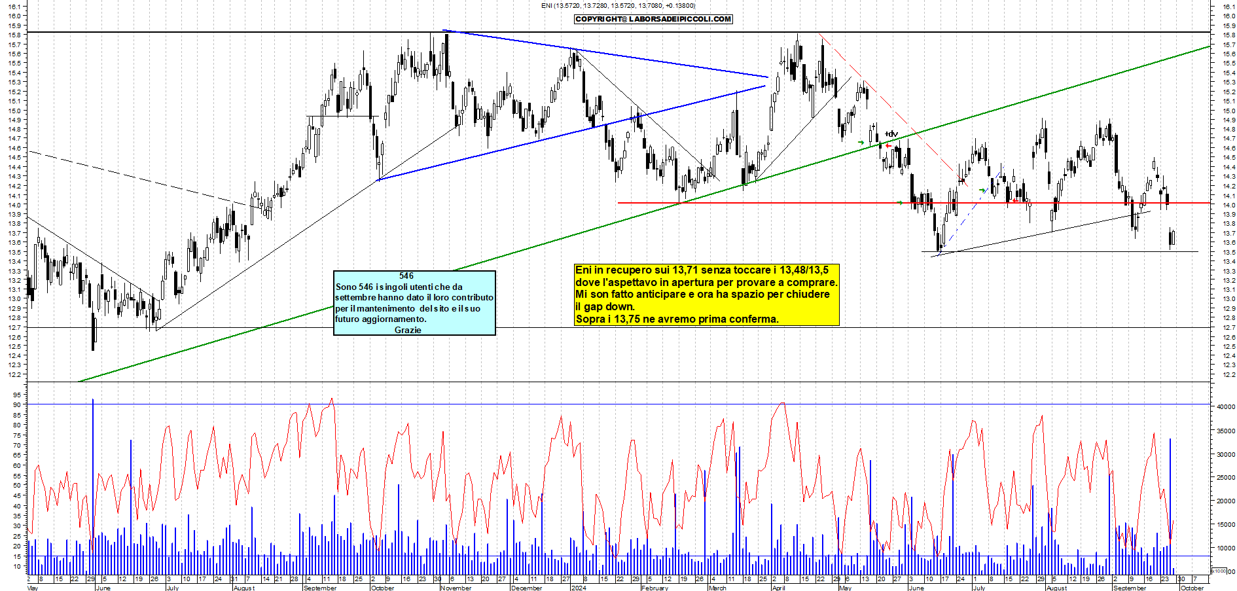The image size is (1237, 591).
Task: Click the 35000 volume scale value
Action: 1226,431
